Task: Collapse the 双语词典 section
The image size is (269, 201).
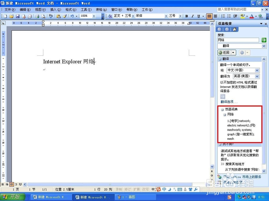Action: coord(222,110)
